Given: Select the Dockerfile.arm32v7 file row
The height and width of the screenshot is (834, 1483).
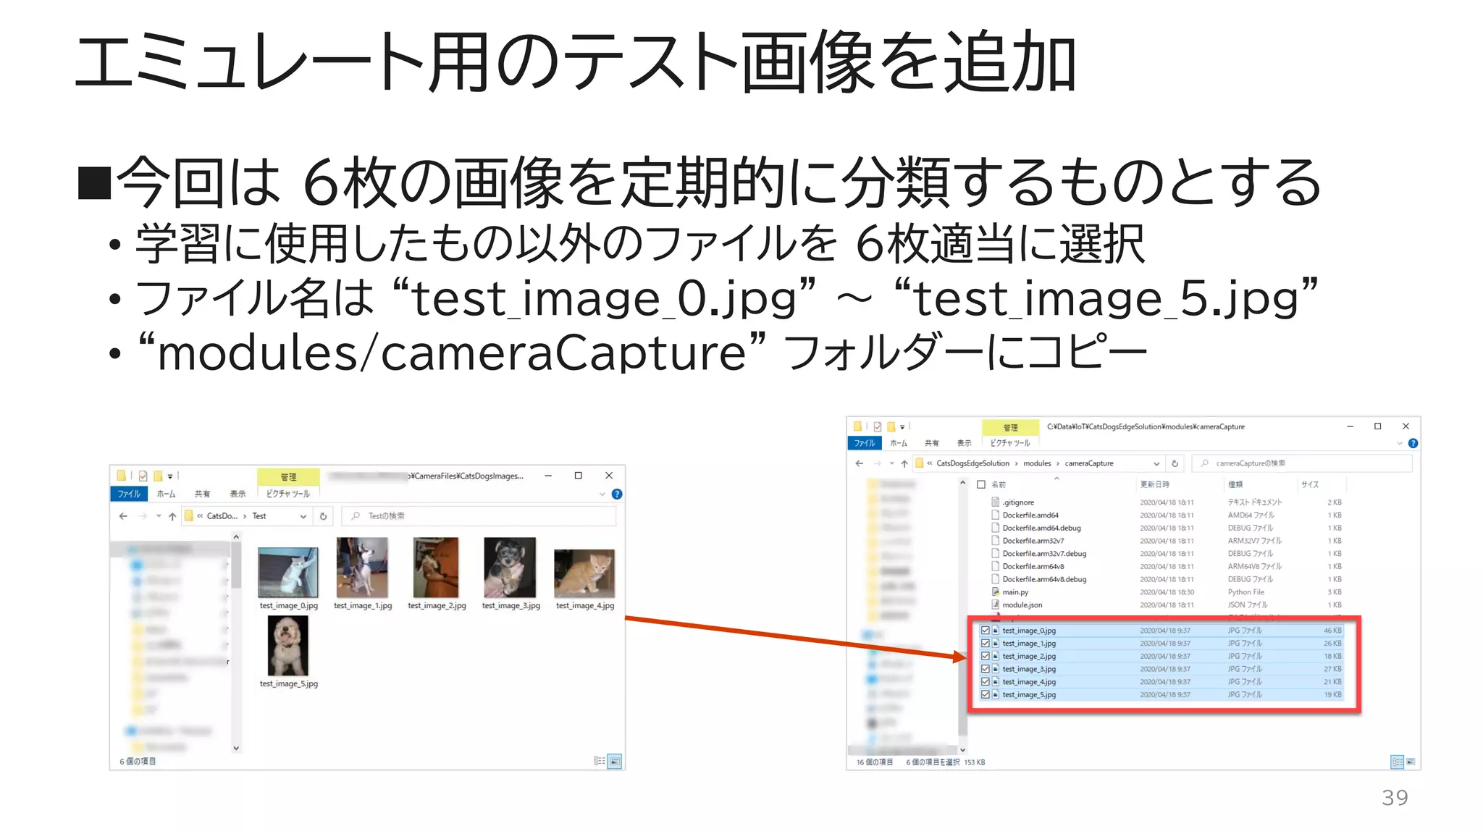Looking at the screenshot, I should (x=1166, y=541).
